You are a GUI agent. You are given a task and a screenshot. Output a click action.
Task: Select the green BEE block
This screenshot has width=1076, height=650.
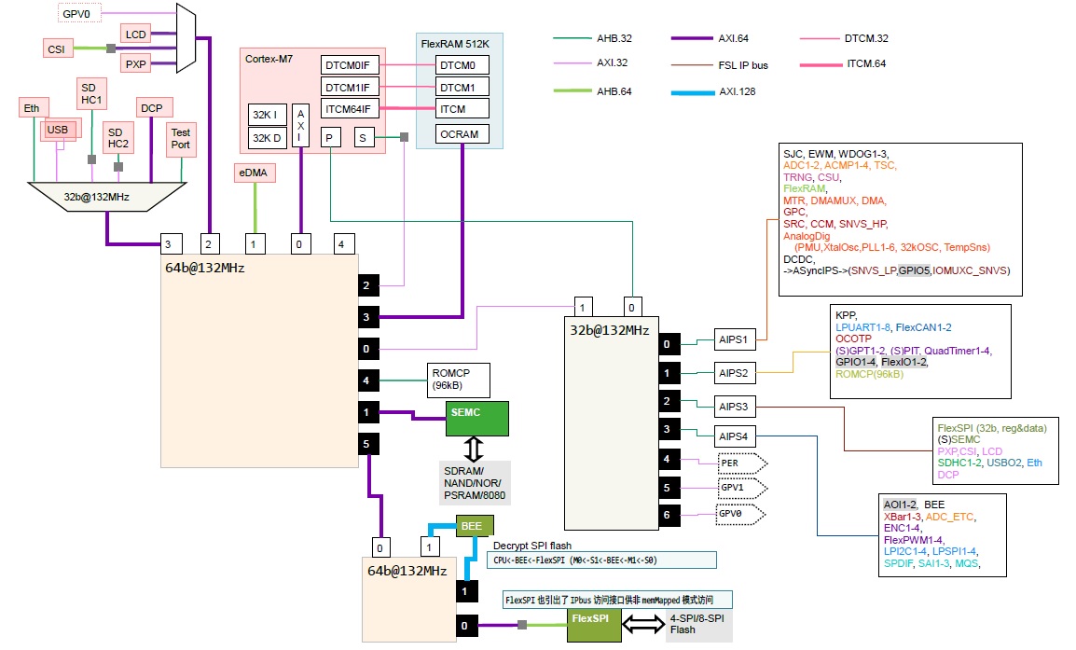coord(475,526)
